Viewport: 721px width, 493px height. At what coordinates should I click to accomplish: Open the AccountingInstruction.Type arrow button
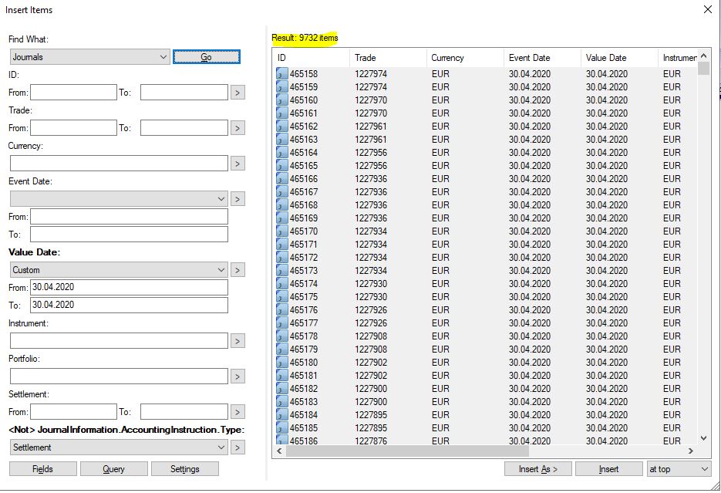pyautogui.click(x=238, y=447)
